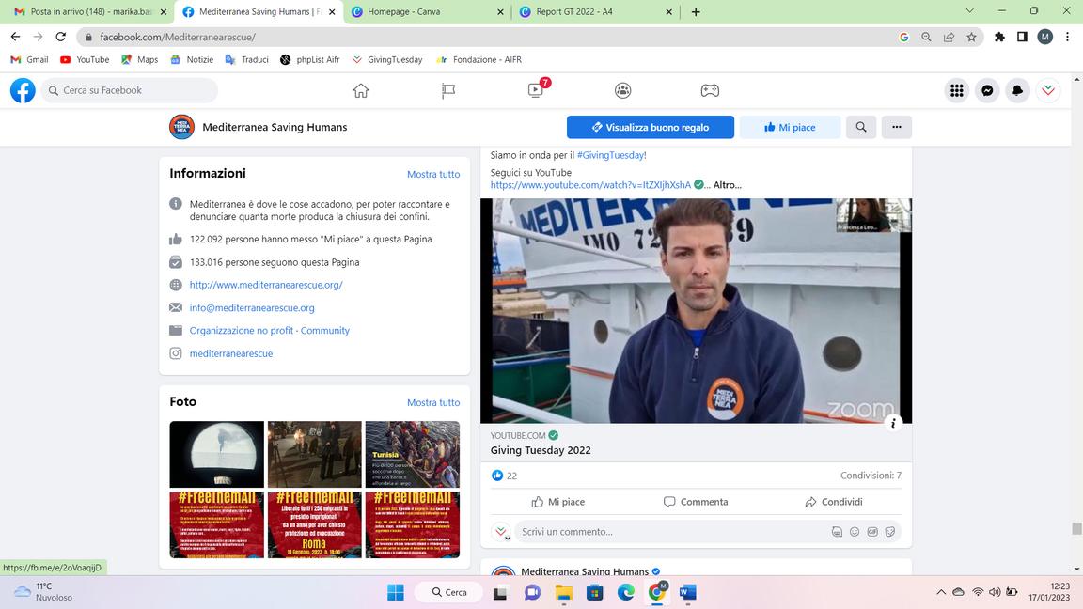
Task: Open notifications bell icon
Action: point(1017,90)
